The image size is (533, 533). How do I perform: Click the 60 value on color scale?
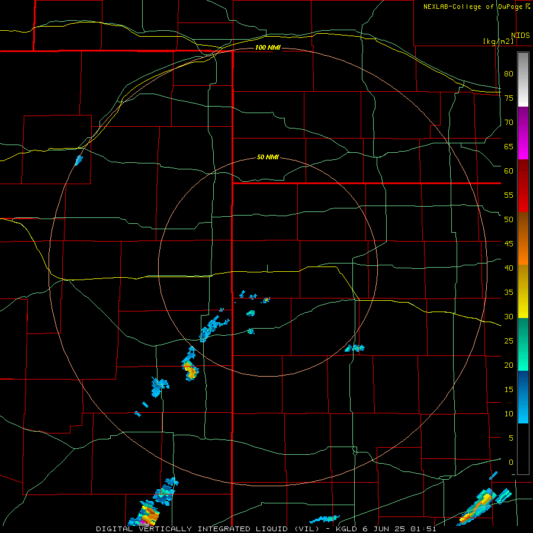tap(509, 171)
